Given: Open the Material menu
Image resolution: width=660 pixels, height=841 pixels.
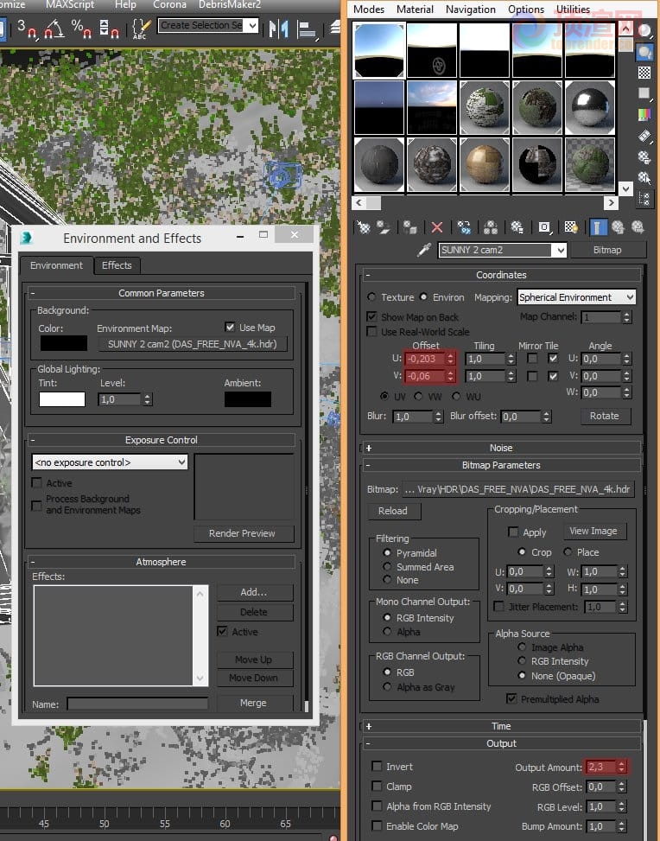Looking at the screenshot, I should pos(415,10).
